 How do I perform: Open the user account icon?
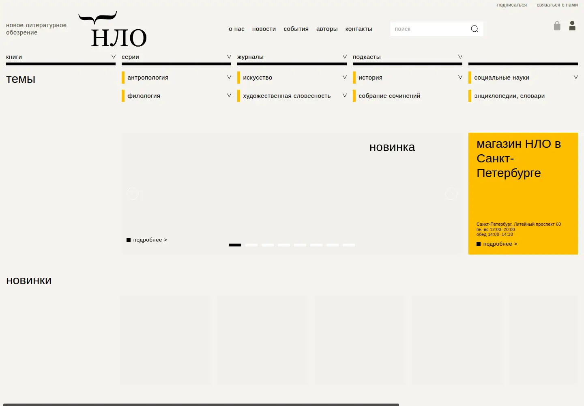click(572, 26)
